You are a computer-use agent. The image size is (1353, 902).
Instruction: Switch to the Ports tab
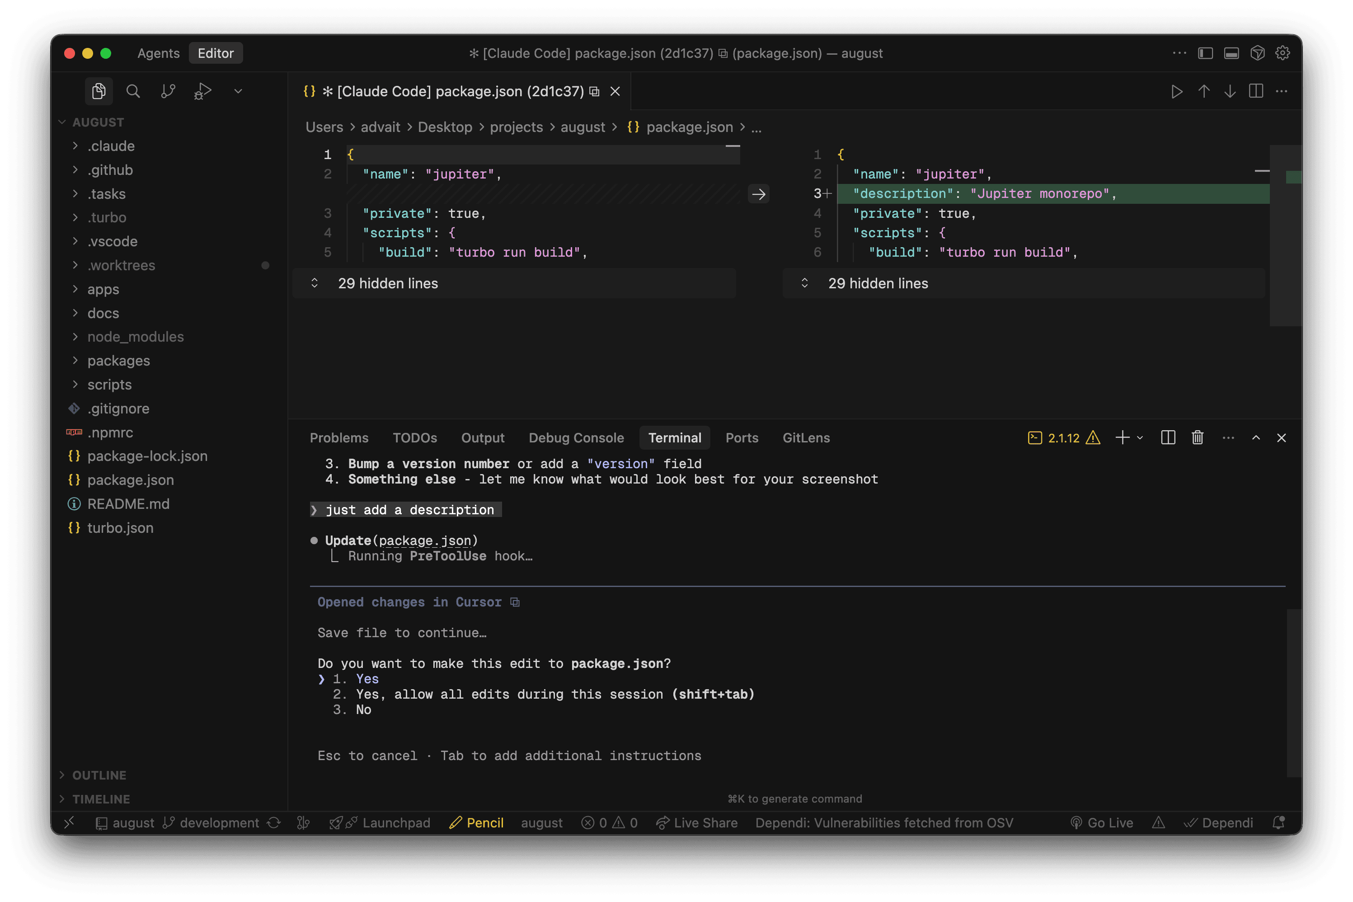click(x=742, y=438)
